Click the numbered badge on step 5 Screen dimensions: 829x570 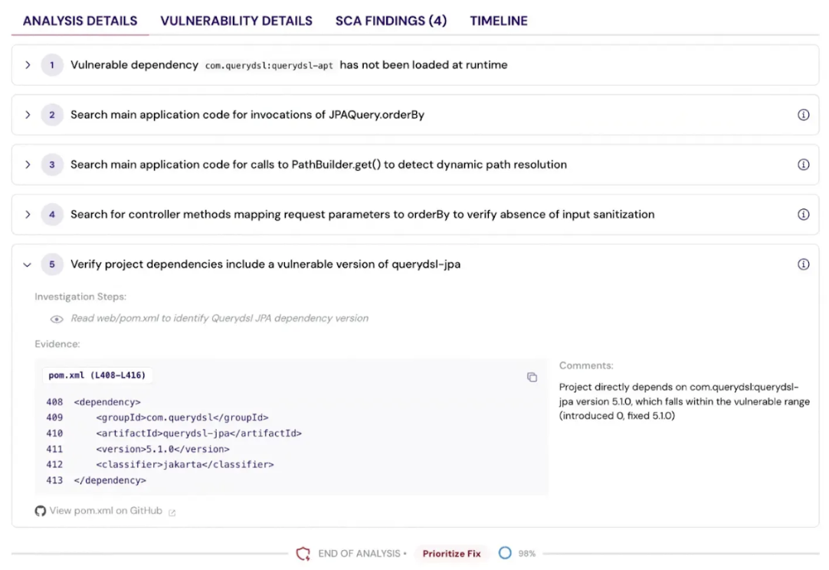pos(52,264)
